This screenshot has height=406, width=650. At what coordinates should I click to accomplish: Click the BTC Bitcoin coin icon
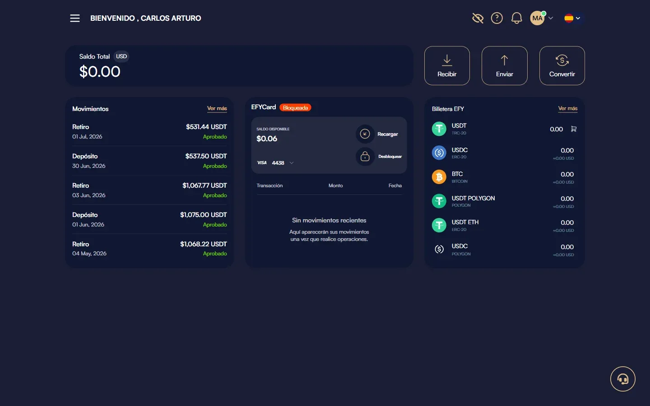coord(439,177)
